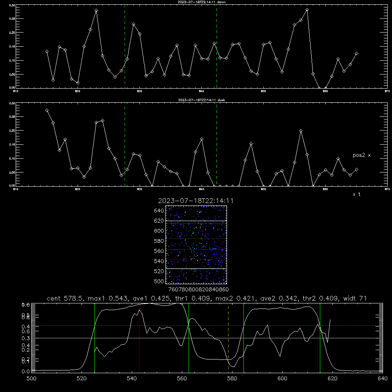The image size is (392, 392).
Task: Click the dawn plot first data marker at x=815
Action: 47,51
